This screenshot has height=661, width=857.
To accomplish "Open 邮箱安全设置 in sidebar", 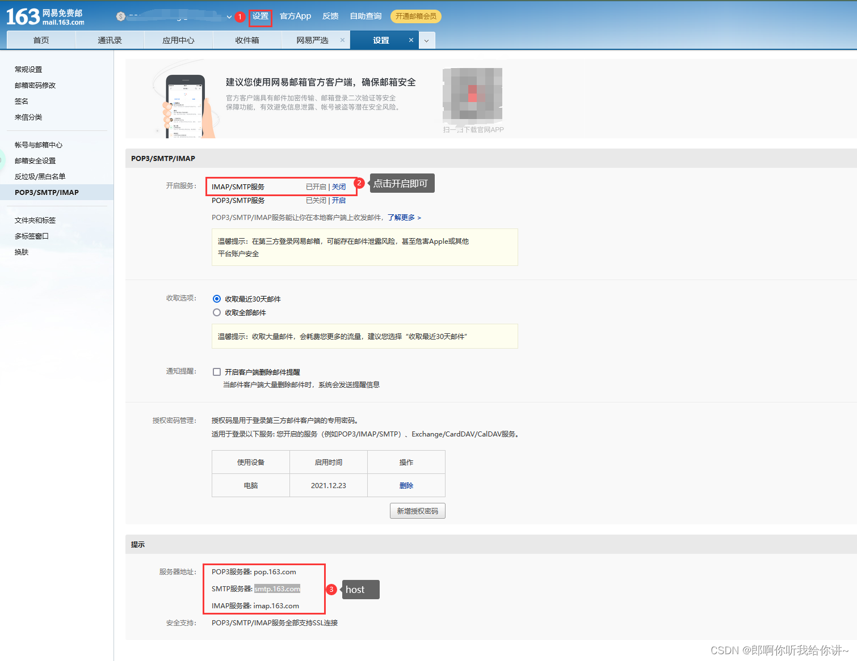I will [35, 161].
